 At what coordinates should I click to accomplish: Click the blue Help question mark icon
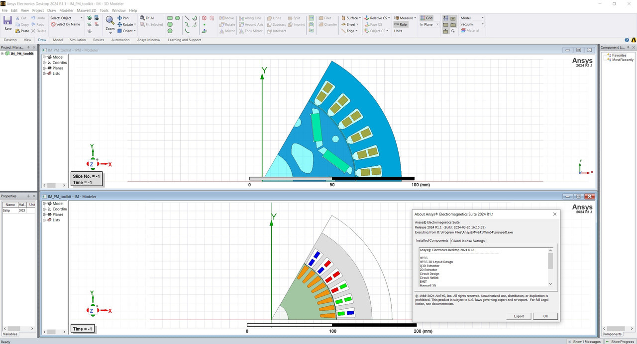[627, 40]
